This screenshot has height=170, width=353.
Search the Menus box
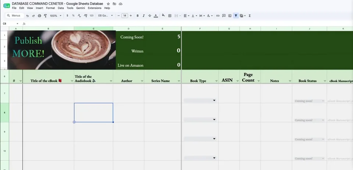click(15, 15)
